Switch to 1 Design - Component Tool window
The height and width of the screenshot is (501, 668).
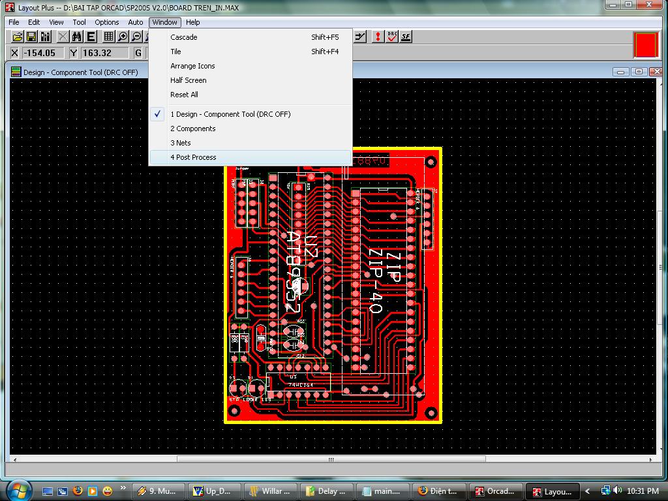250,114
